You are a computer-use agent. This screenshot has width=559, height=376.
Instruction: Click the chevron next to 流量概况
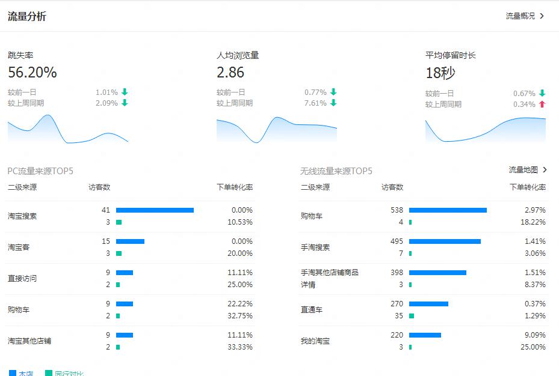point(542,16)
